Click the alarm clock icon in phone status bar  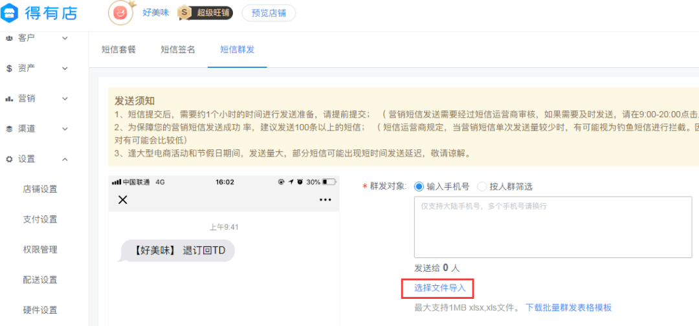(300, 182)
